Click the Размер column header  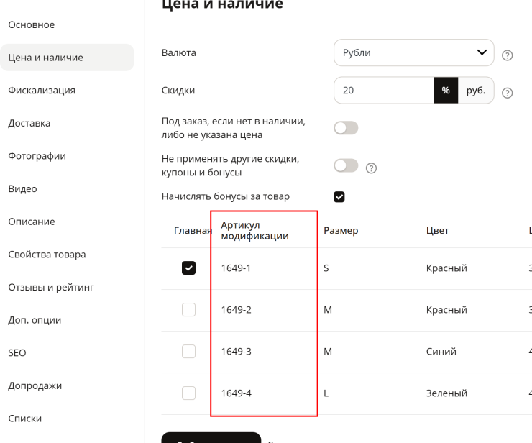tap(341, 231)
